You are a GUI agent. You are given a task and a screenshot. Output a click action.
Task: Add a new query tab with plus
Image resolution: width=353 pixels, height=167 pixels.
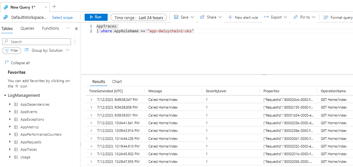coord(54,7)
